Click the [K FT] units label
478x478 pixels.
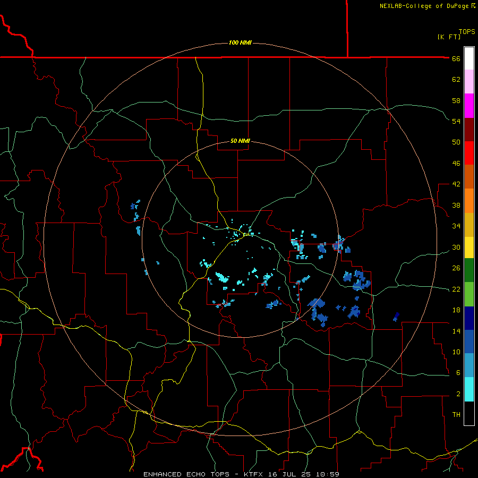pos(449,37)
